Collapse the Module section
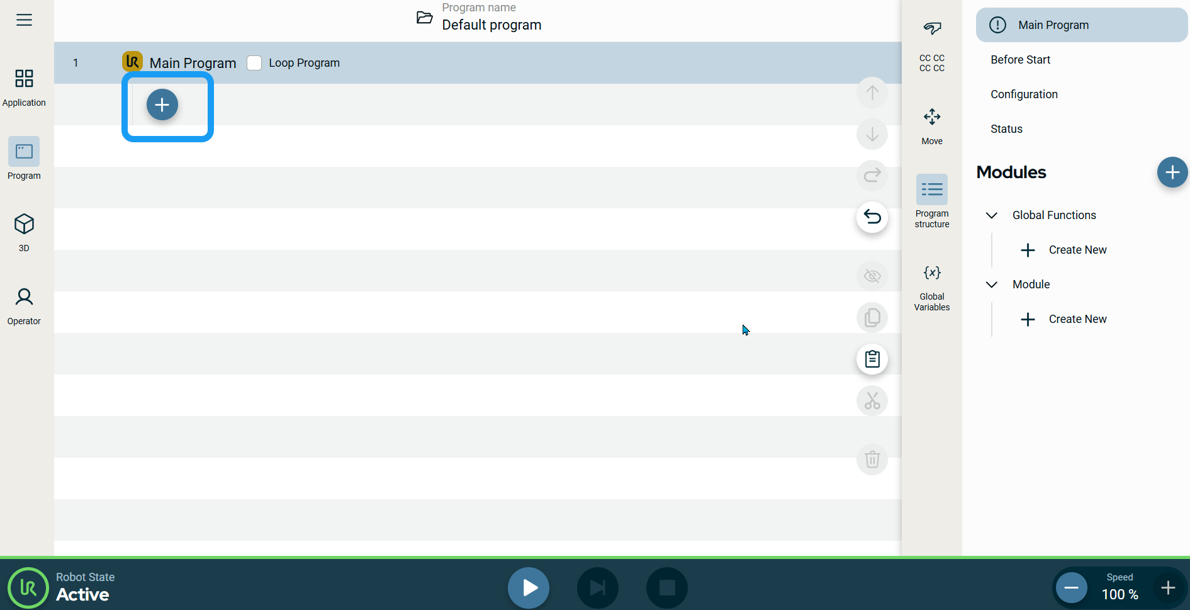The height and width of the screenshot is (610, 1190). 992,285
